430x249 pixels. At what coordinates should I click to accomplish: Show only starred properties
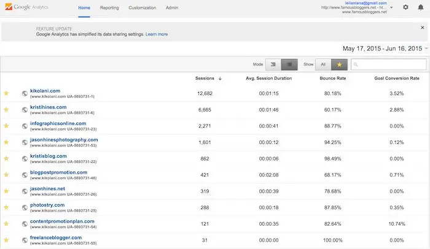point(338,64)
